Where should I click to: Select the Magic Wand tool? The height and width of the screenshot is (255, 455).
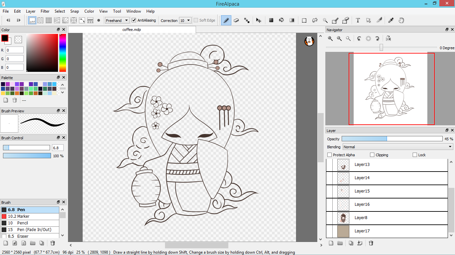point(325,20)
